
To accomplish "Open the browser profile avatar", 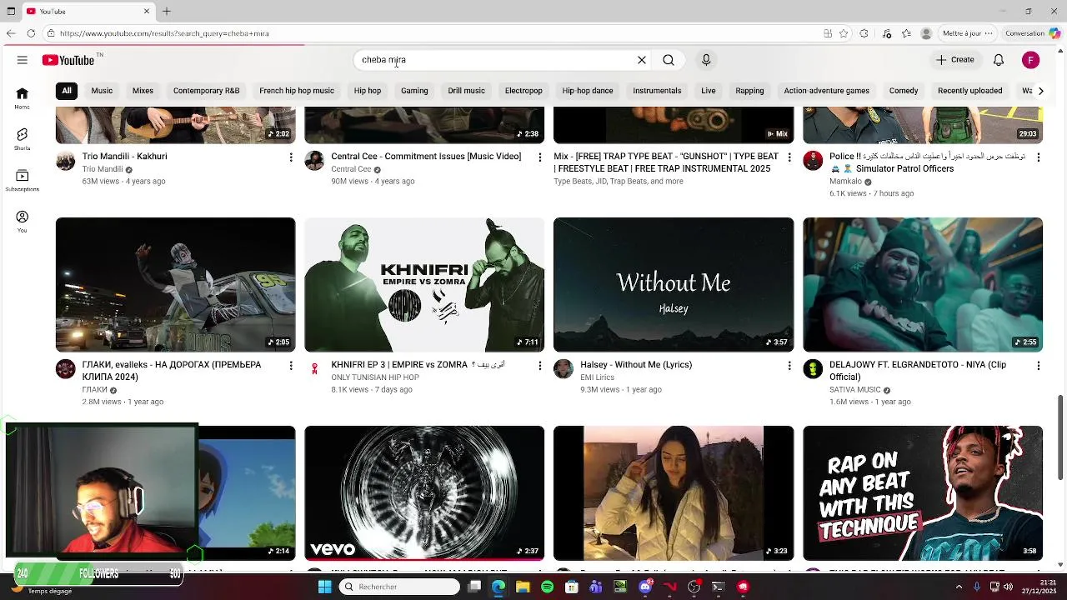I will click(x=926, y=33).
